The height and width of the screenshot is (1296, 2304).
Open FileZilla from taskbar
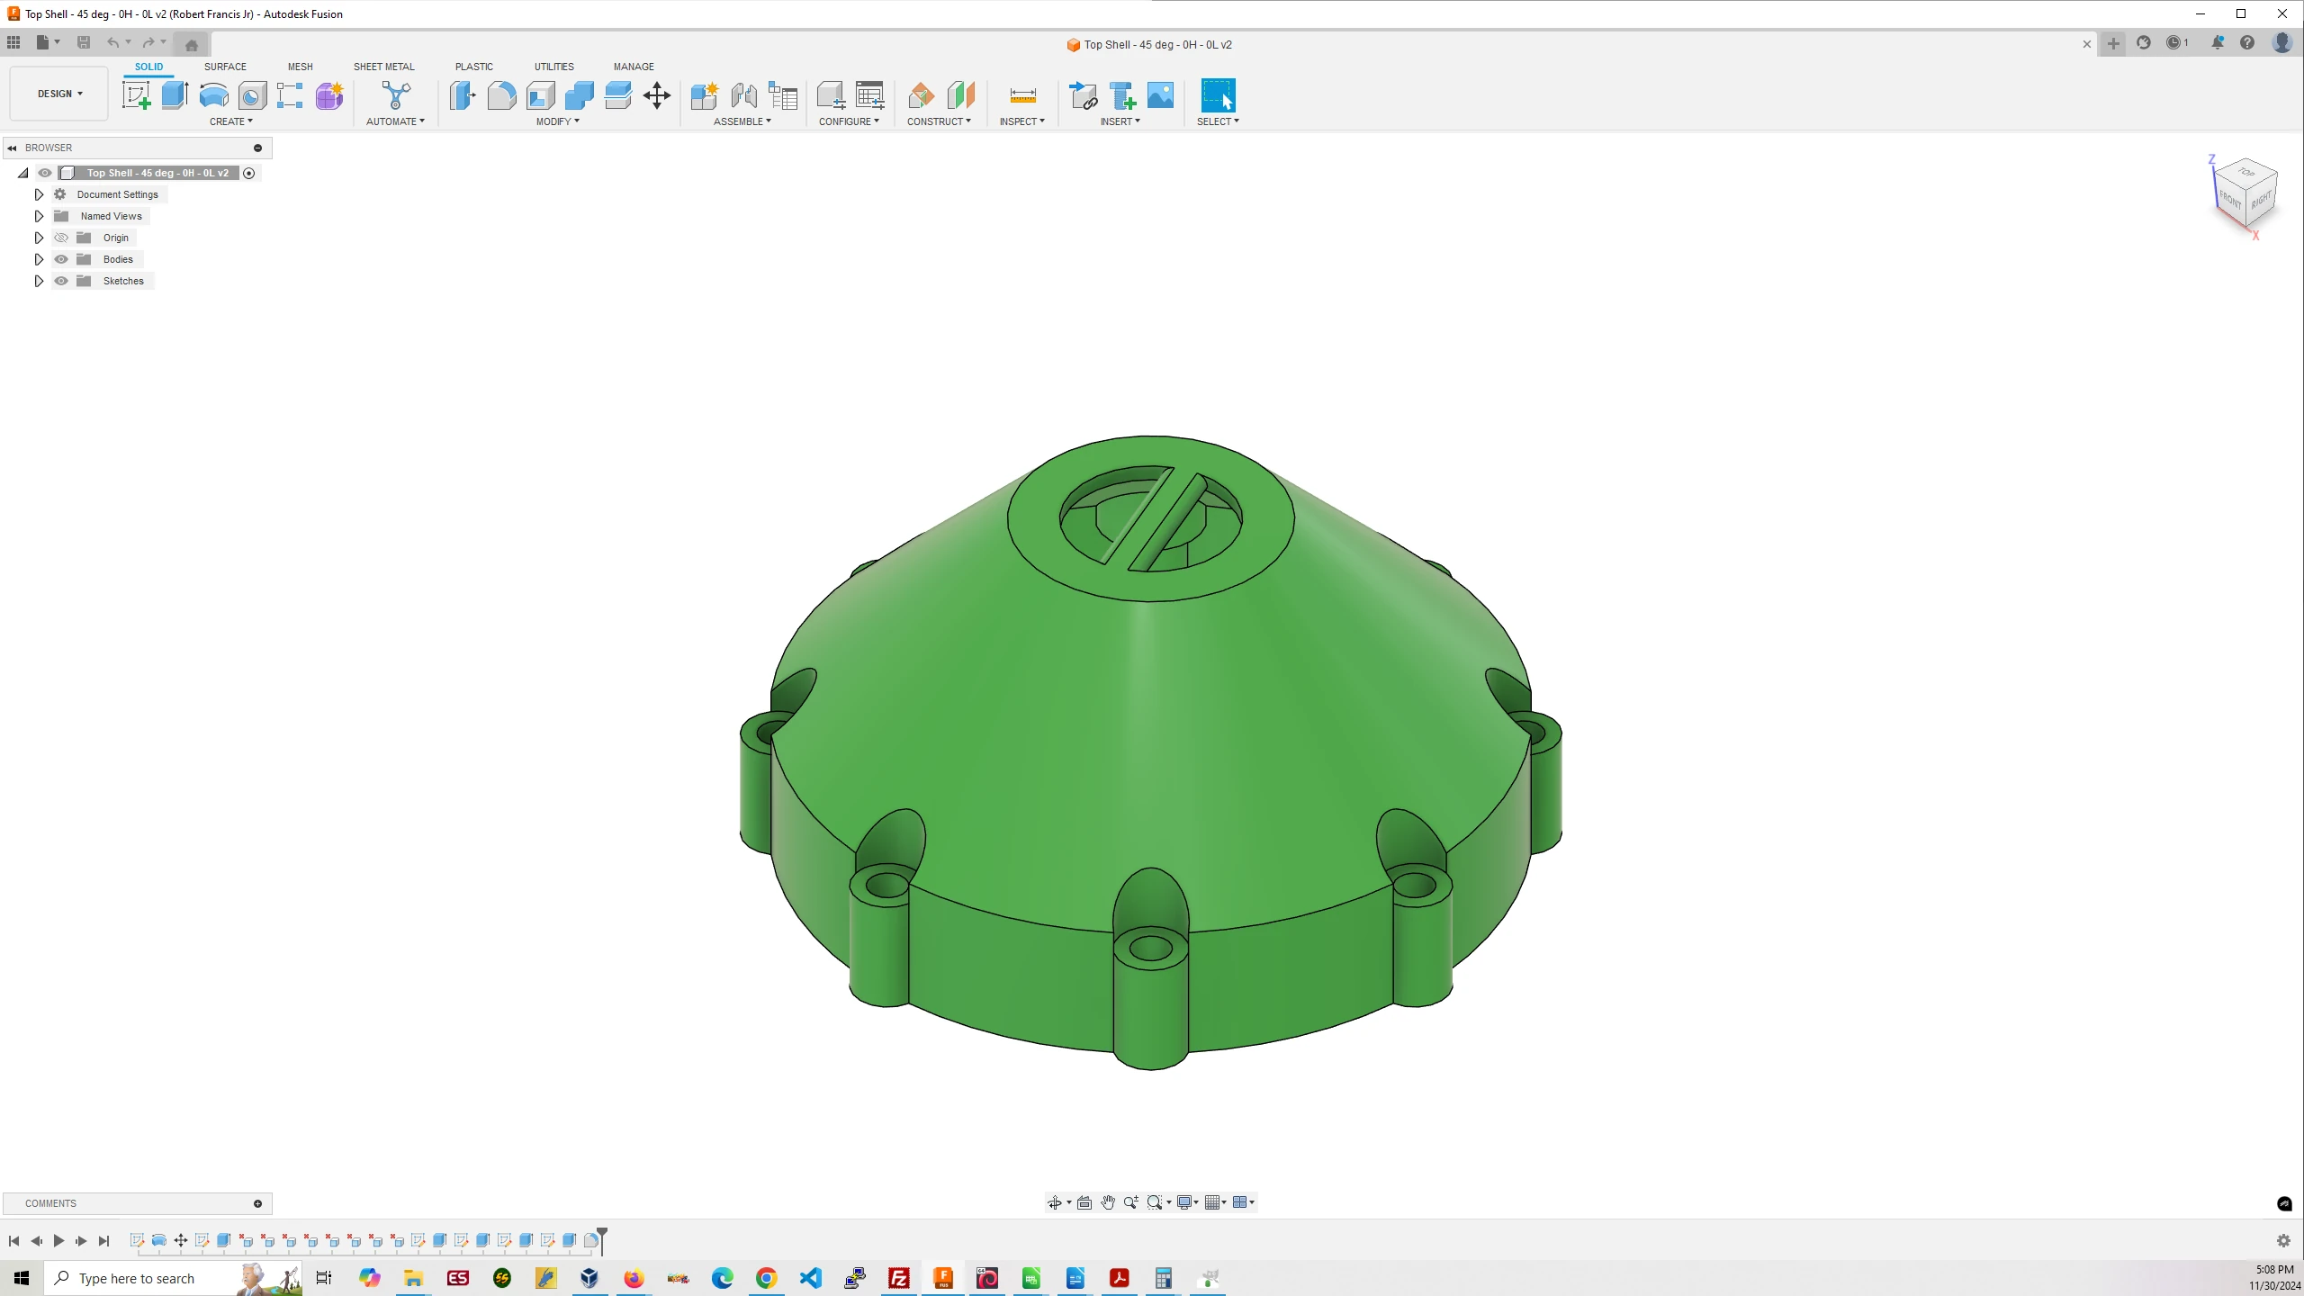tap(898, 1278)
